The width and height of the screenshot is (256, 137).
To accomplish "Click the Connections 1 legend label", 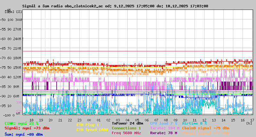I will 126,128.
